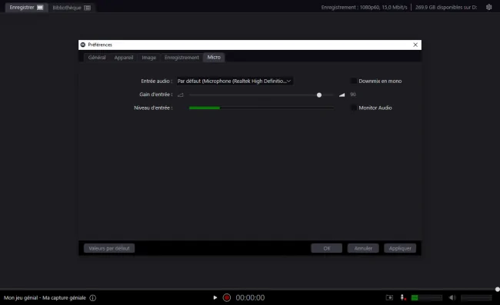Click the high gain icon right of slider
Screen dimensions: 500x305
[x=342, y=94]
